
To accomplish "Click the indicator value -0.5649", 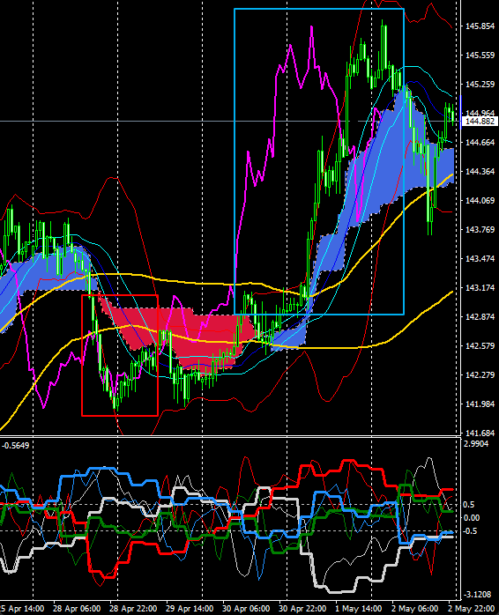I will 16,446.
